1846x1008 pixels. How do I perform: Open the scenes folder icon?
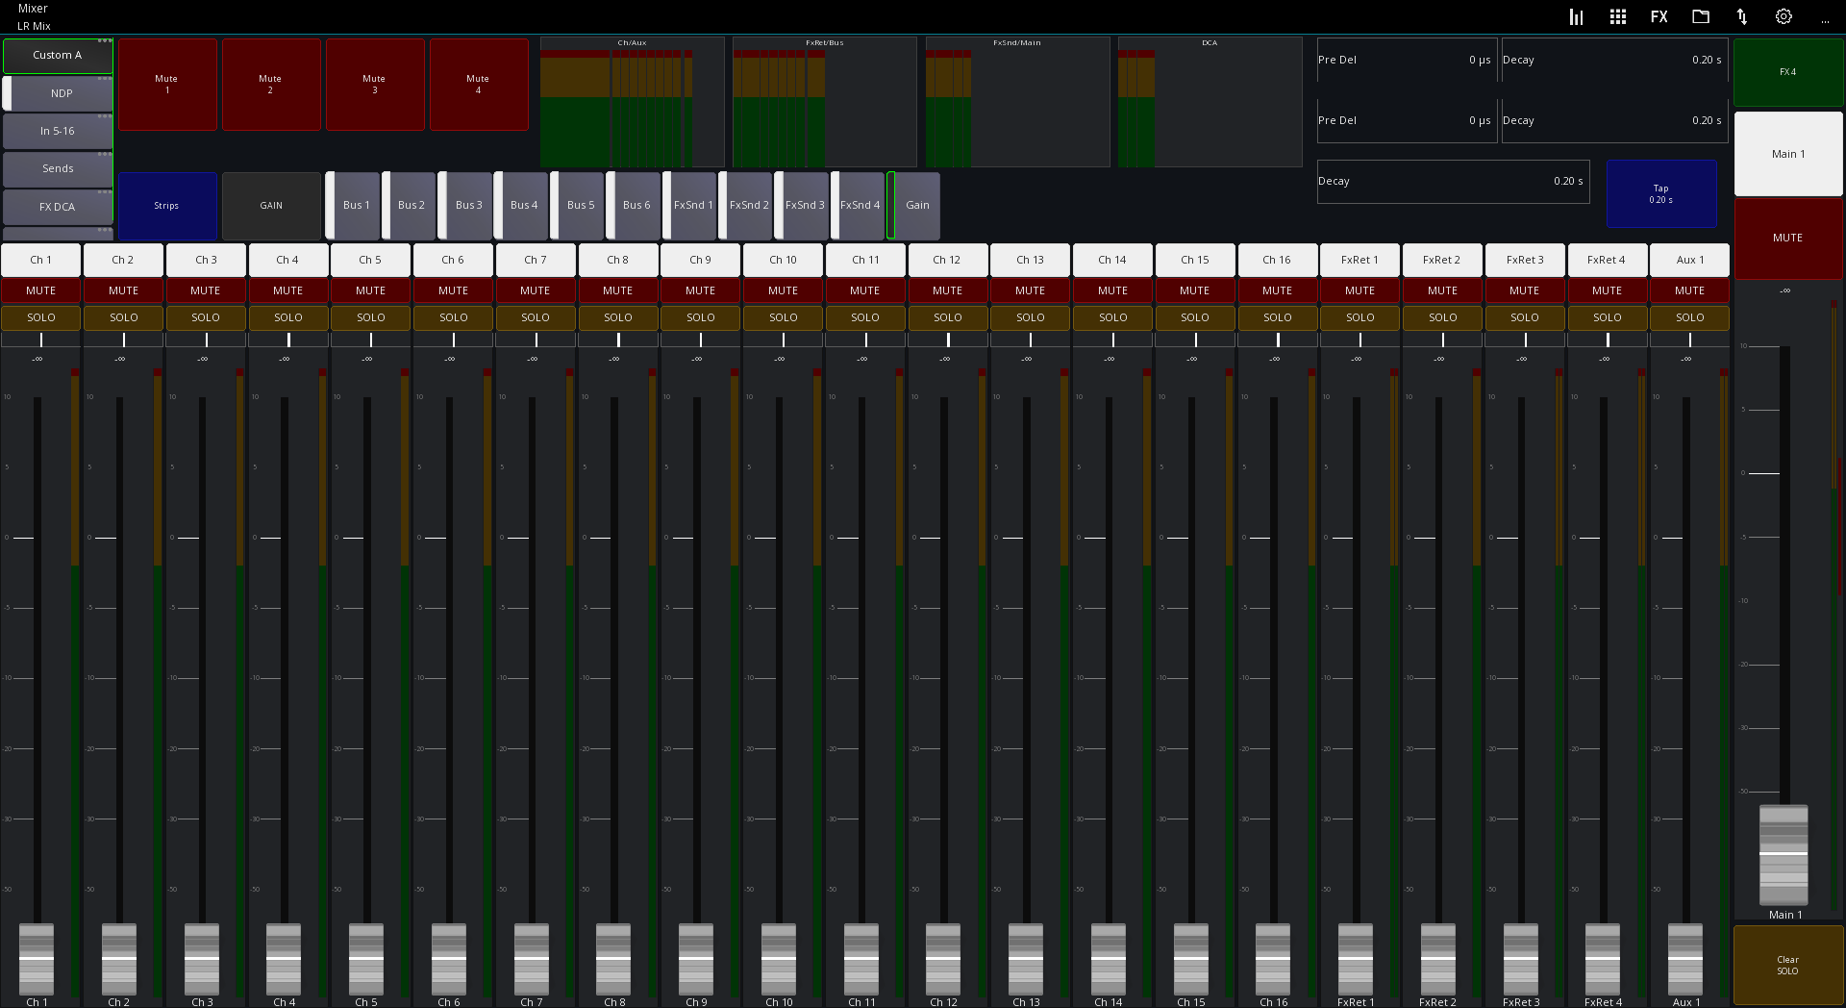(x=1701, y=16)
